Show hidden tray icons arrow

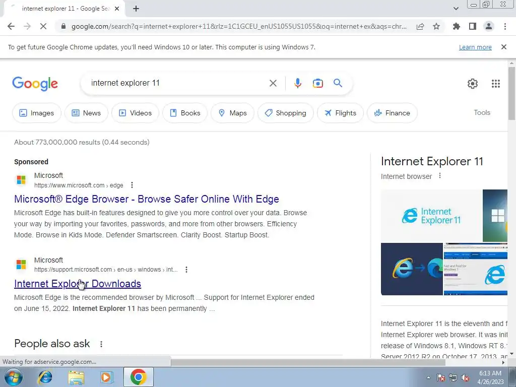tap(428, 377)
